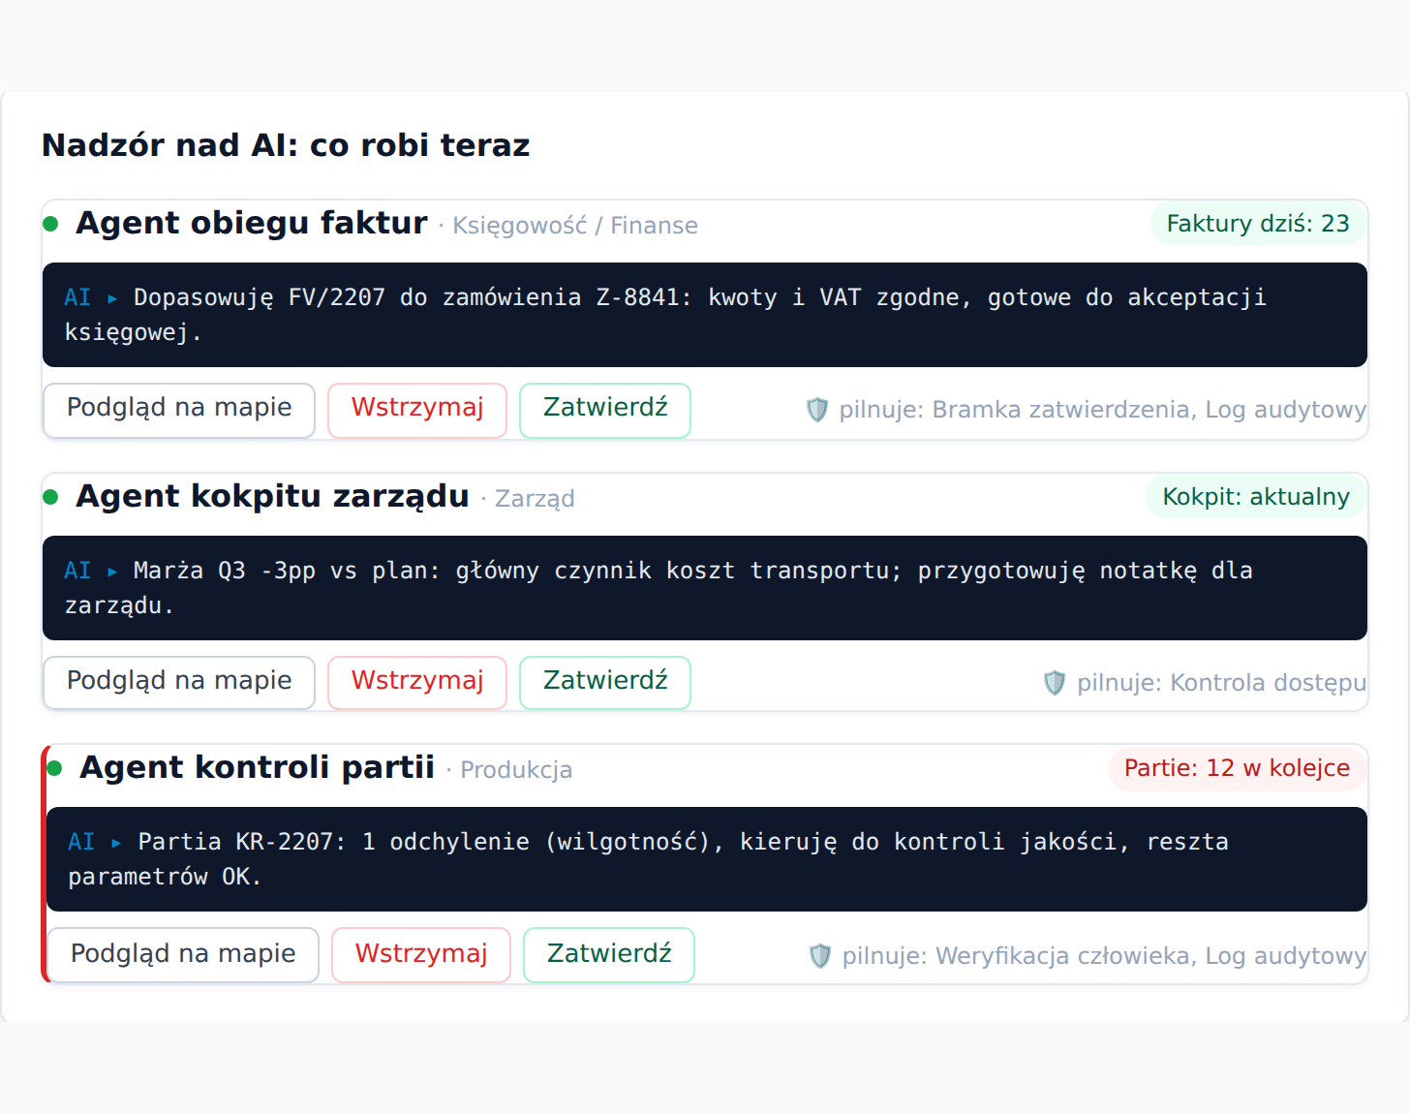Click 'pilnuje: Bramka zatwierdzenia, Log audytowy' text
The height and width of the screenshot is (1114, 1410).
point(1102,410)
